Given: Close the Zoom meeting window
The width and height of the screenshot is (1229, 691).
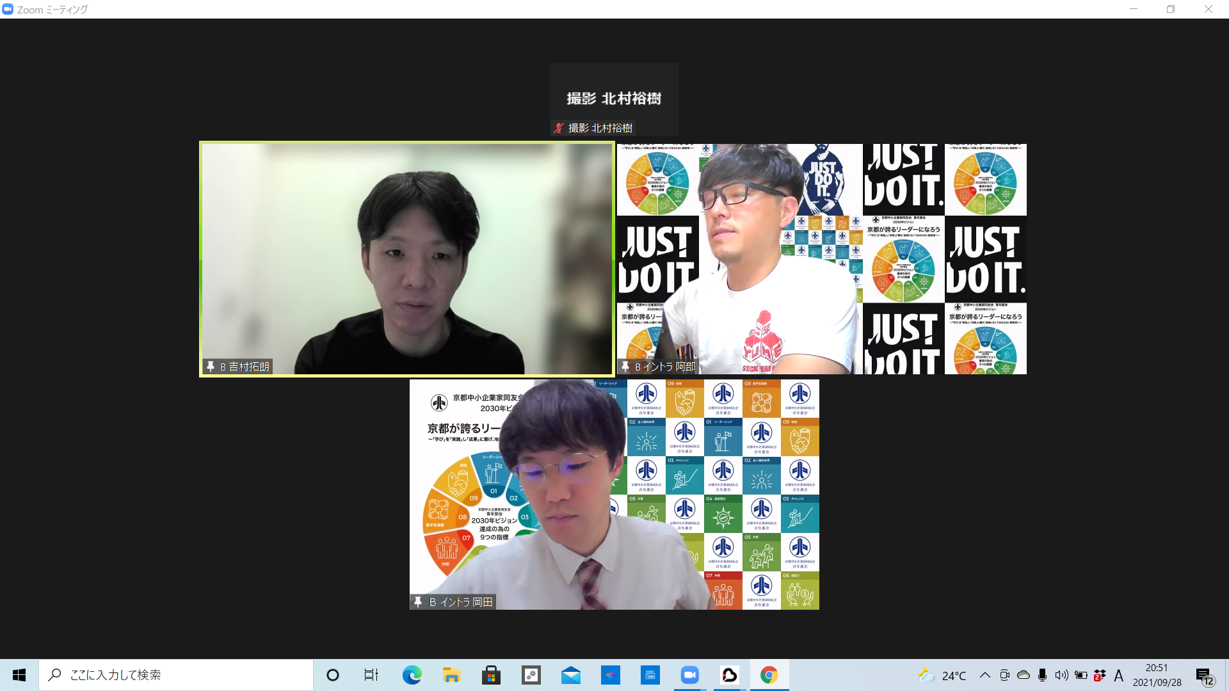Looking at the screenshot, I should pos(1209,9).
